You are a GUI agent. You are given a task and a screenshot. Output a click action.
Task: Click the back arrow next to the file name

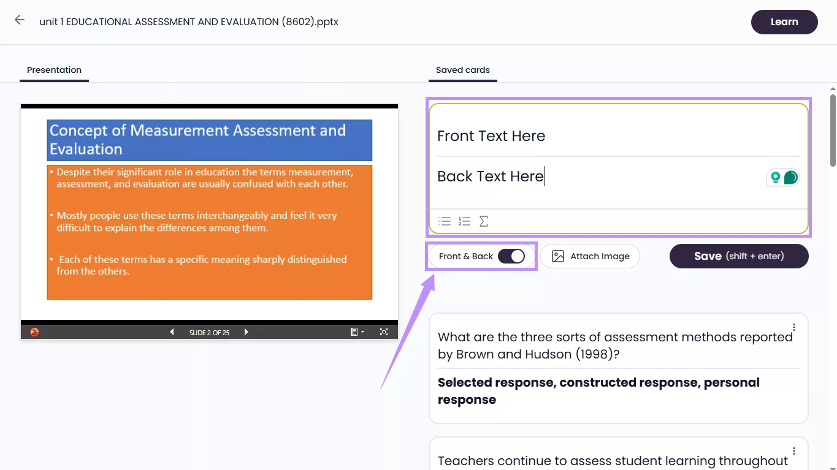tap(19, 20)
